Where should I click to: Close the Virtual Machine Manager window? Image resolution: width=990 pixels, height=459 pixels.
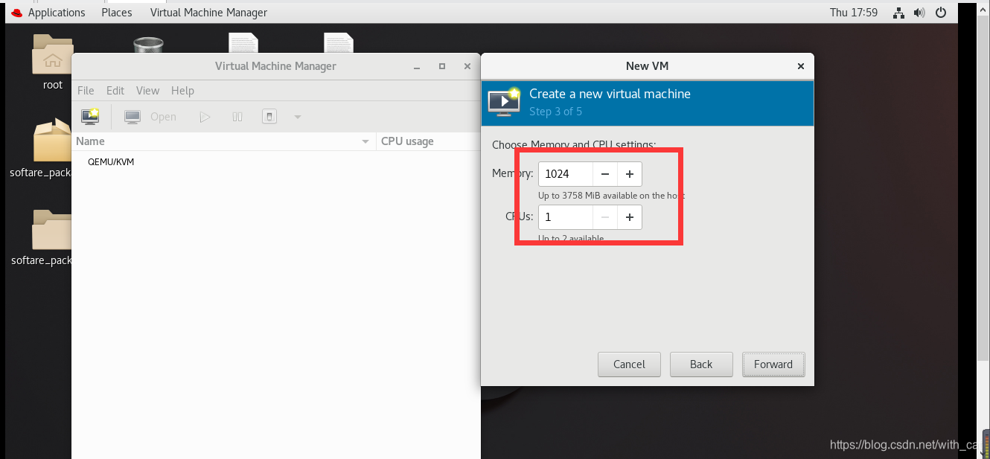(467, 66)
